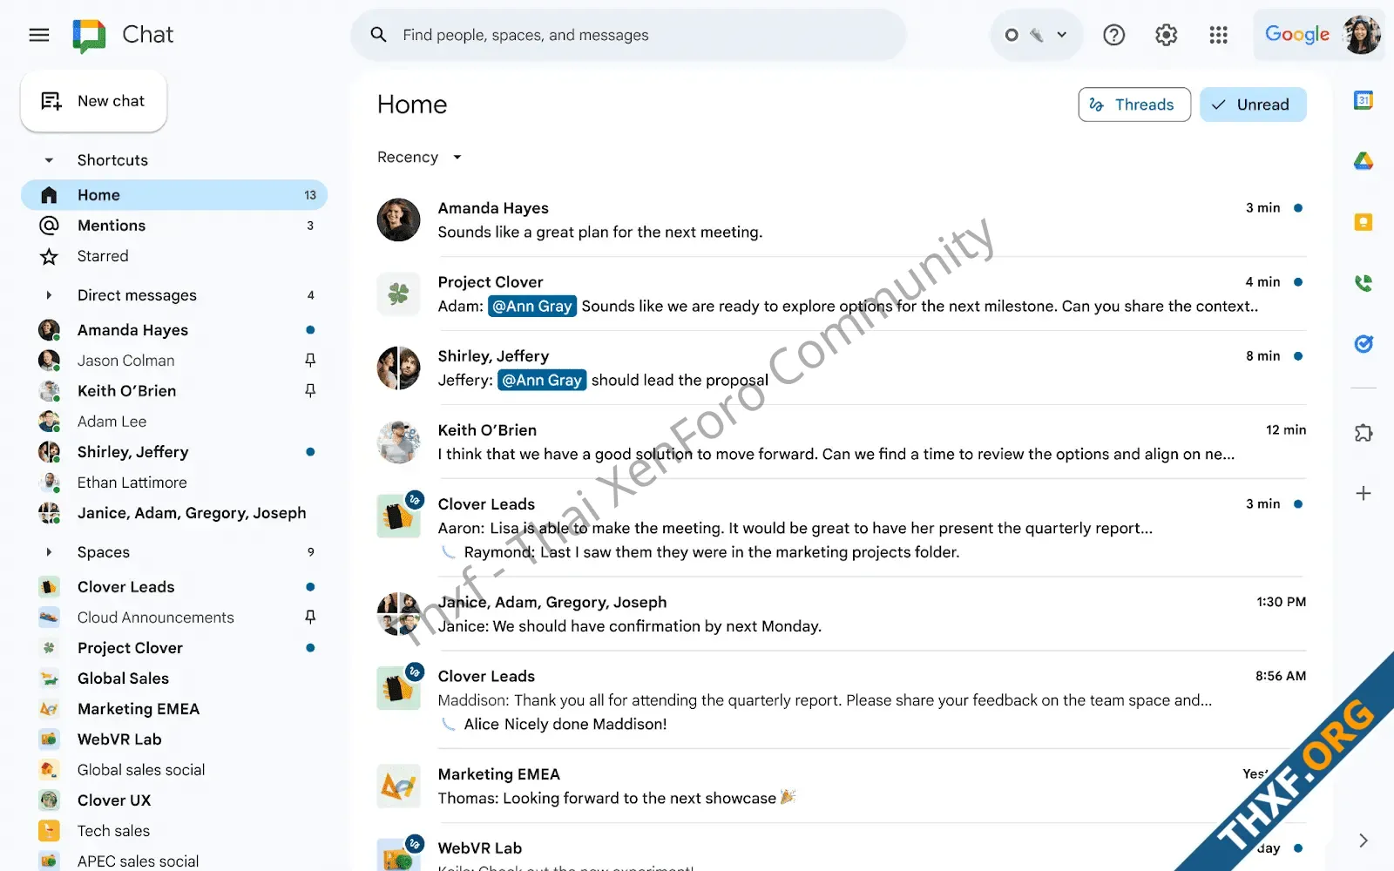Click the search magnifier icon
This screenshot has height=871, width=1394.
tap(378, 35)
